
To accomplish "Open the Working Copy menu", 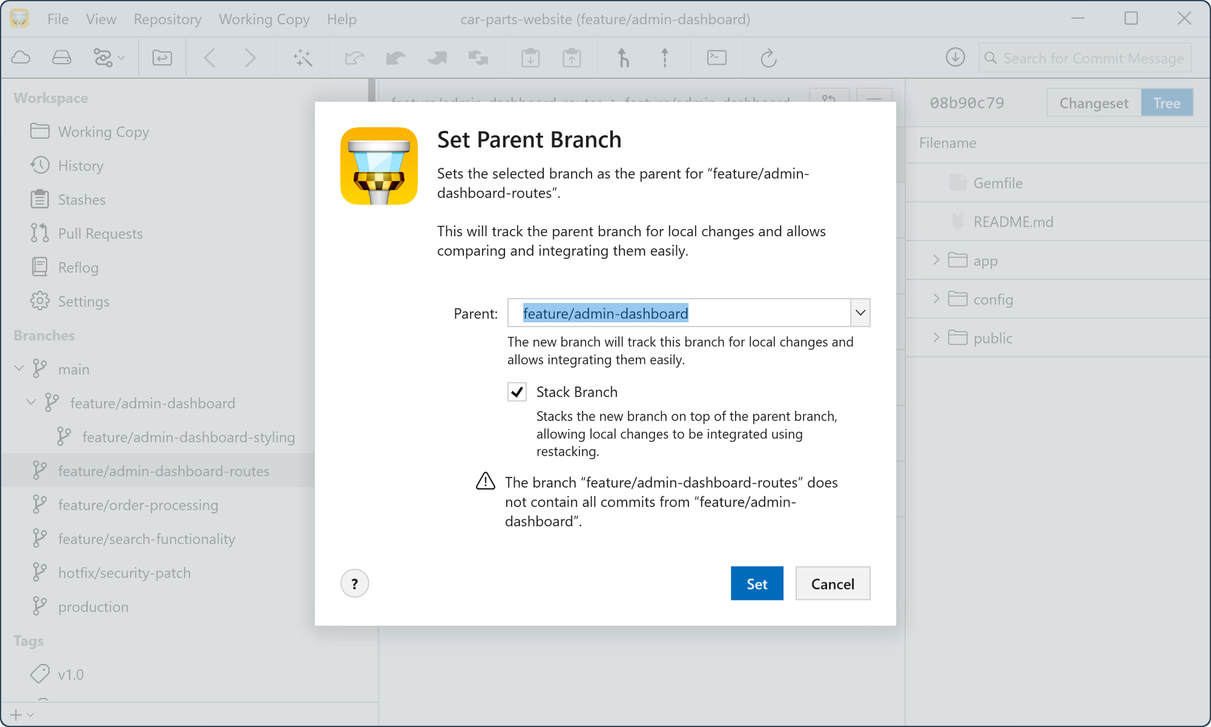I will 264,19.
